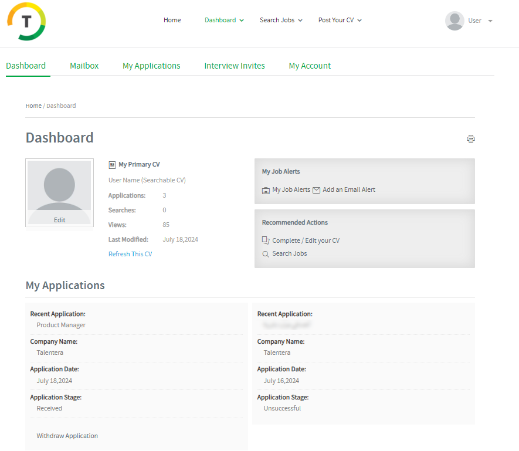Click the magnifier icon beside Search Jobs
This screenshot has height=451, width=519.
266,254
